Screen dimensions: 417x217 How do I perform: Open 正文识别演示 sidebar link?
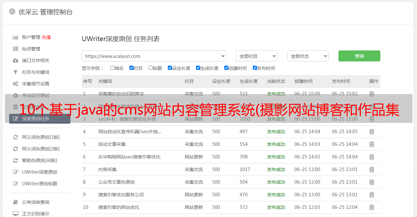pos(36,214)
